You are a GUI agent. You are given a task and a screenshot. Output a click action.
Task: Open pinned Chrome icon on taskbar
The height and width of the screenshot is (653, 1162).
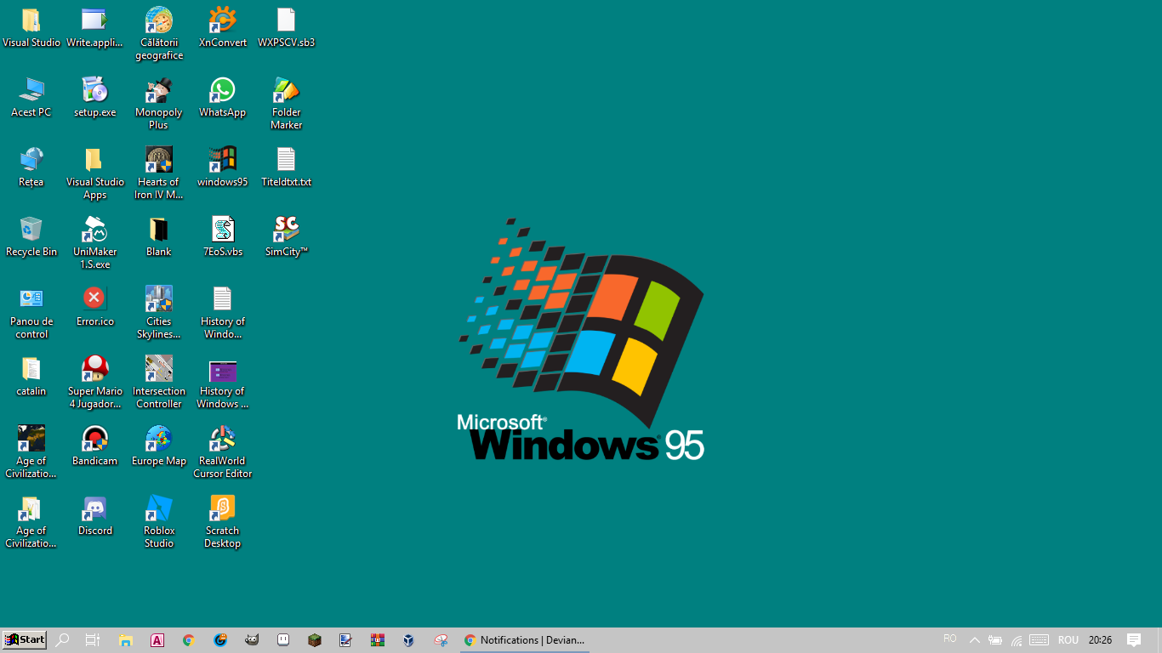(189, 640)
